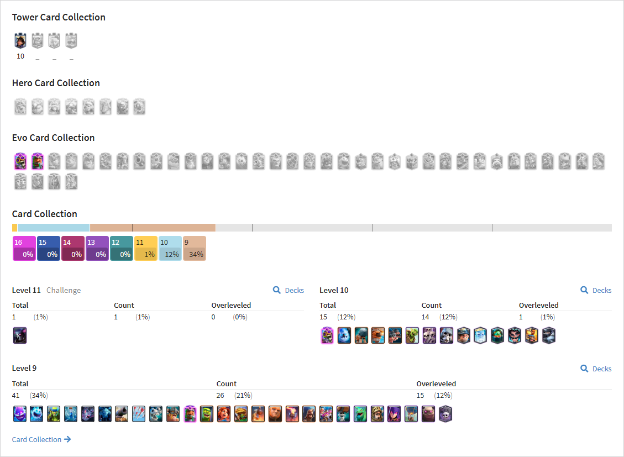Open the Level 9 Decks search link
Viewport: 624px width, 457px height.
(x=596, y=369)
